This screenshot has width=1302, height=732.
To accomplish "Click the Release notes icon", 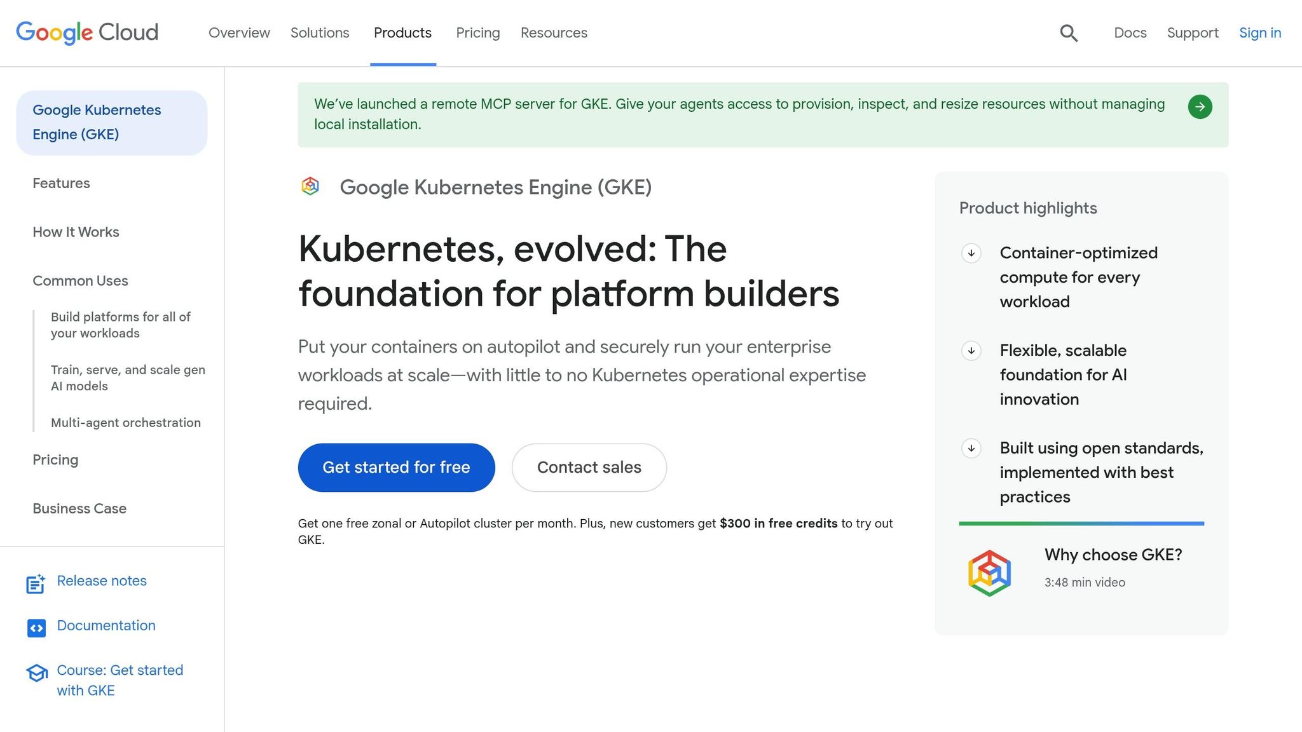I will click(36, 583).
